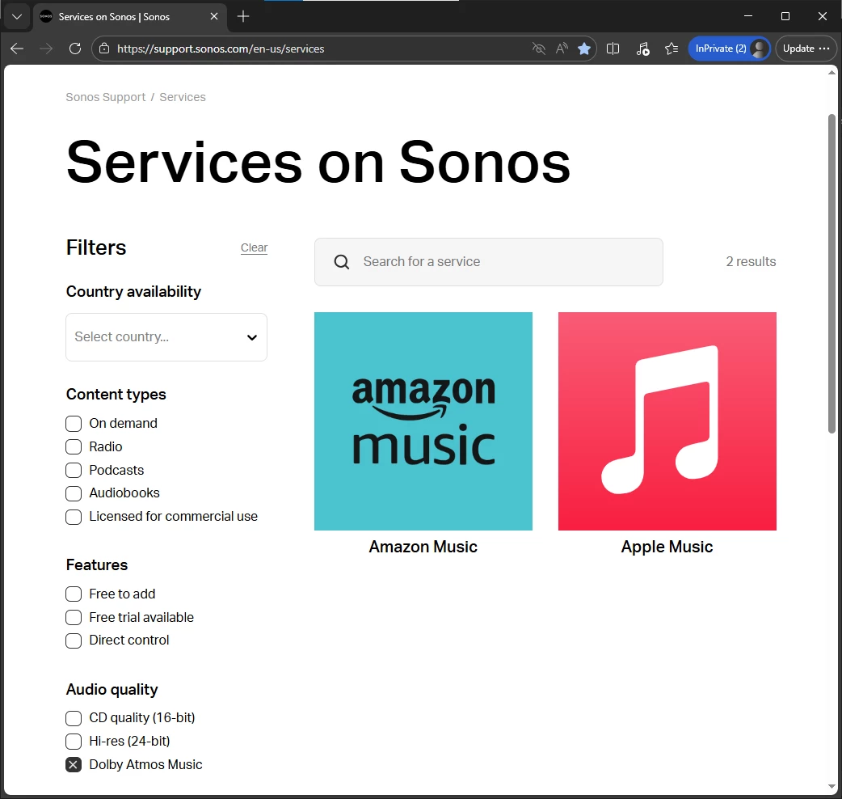Click the favorites star in address bar
842x799 pixels.
pyautogui.click(x=584, y=49)
